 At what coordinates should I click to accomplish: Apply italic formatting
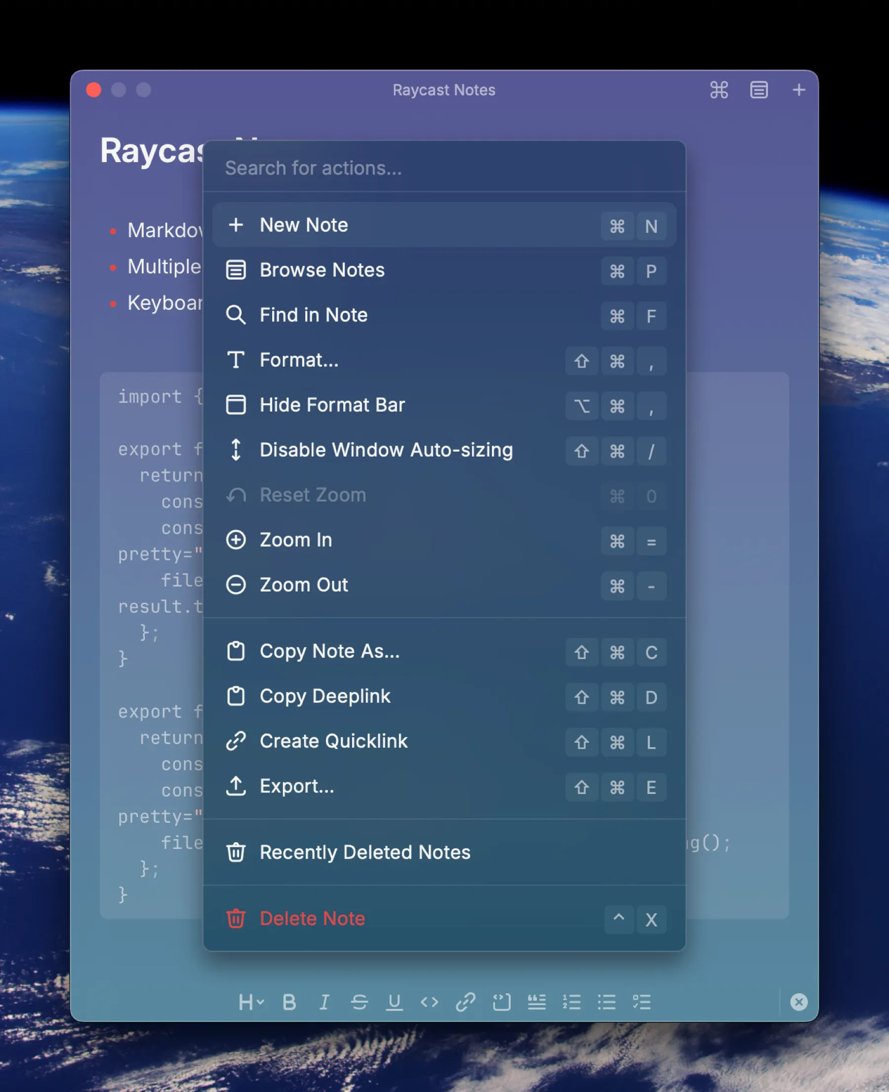(x=323, y=1003)
